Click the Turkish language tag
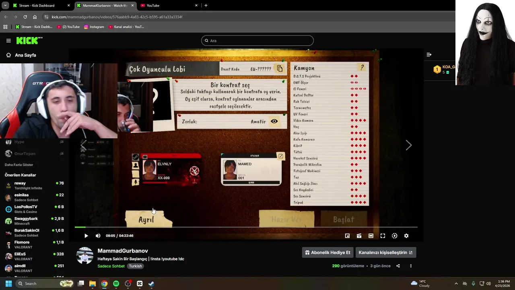Screen dimensions: 515x290 pyautogui.click(x=136, y=266)
